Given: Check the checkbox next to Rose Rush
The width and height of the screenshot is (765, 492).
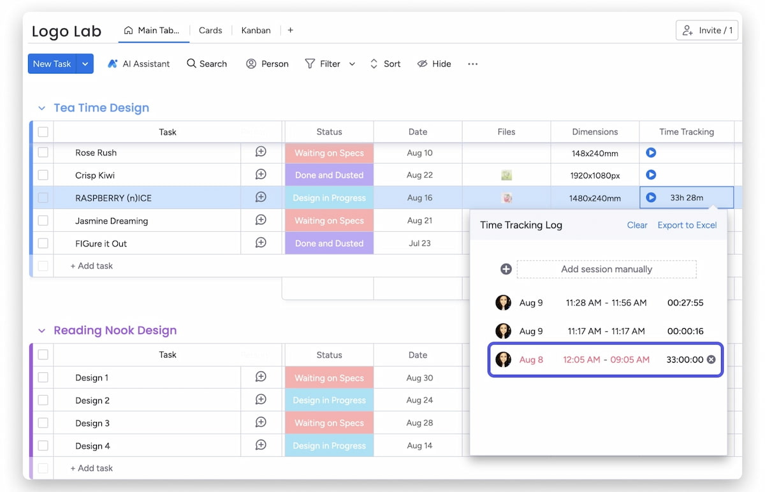Looking at the screenshot, I should [42, 152].
